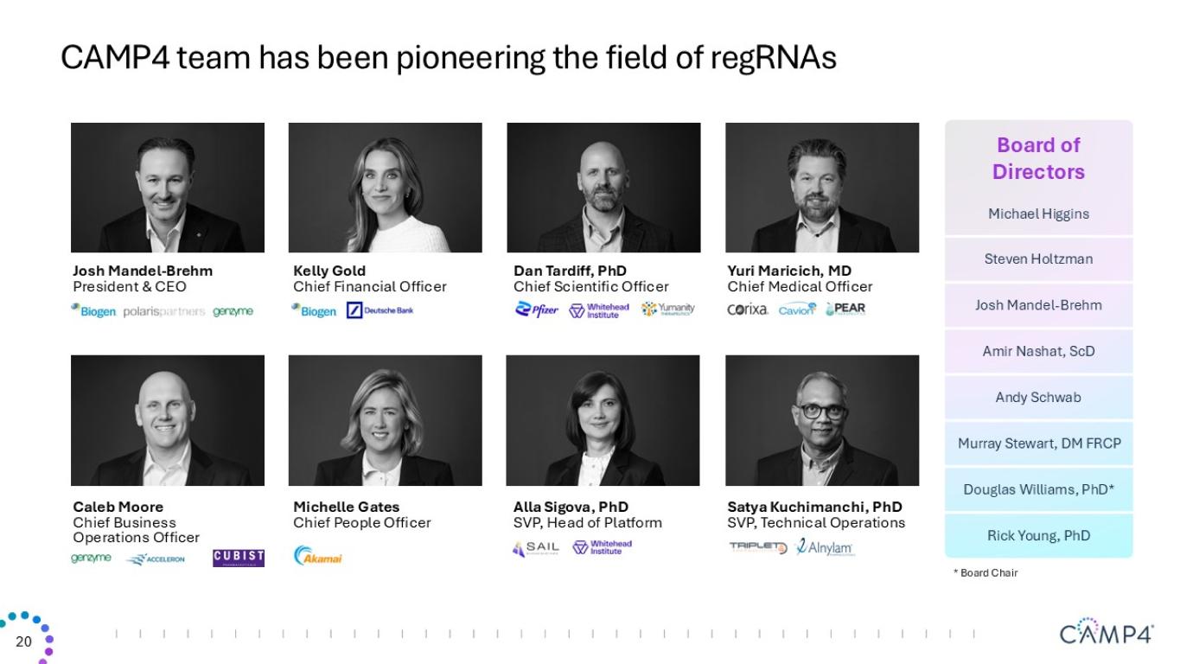Select Alla Sigova's headshot photo
This screenshot has width=1180, height=664.
(x=603, y=420)
